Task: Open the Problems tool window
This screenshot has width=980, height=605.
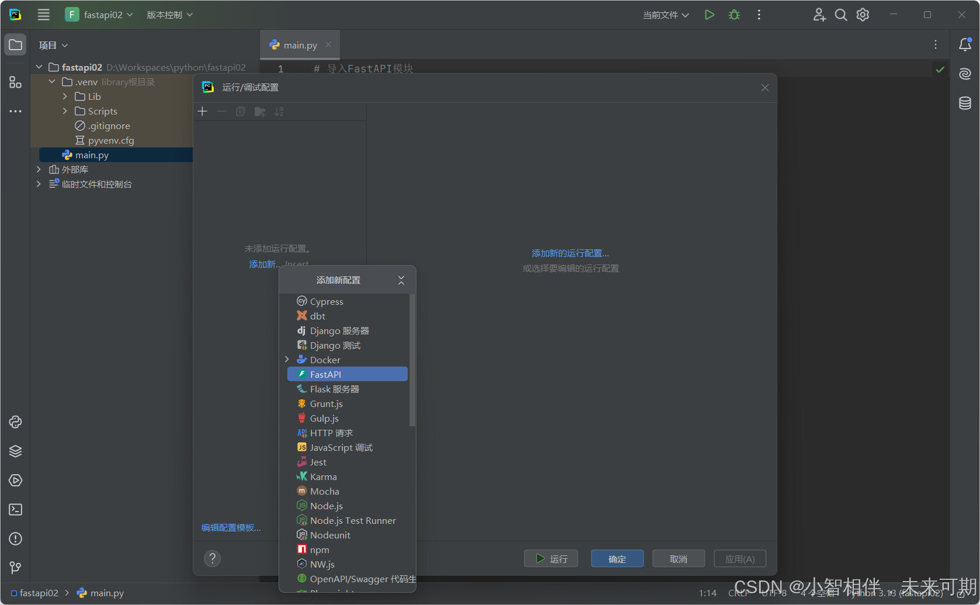Action: pyautogui.click(x=15, y=539)
